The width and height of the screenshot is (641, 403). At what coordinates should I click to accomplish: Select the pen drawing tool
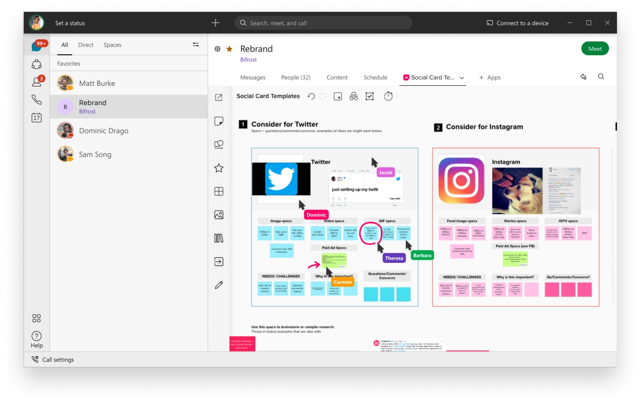coord(219,285)
